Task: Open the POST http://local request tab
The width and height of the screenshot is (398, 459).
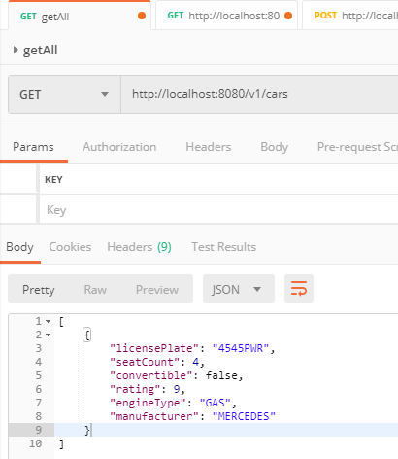Action: tap(350, 16)
